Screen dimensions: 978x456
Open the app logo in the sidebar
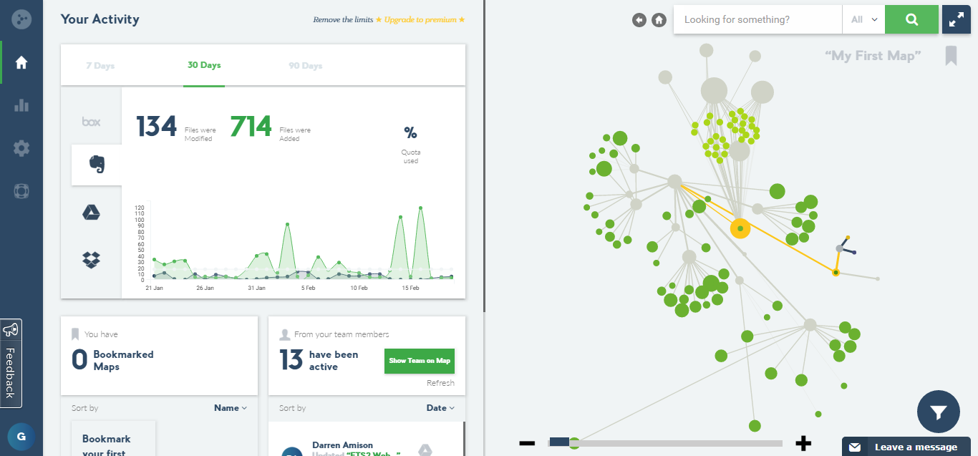(x=21, y=19)
